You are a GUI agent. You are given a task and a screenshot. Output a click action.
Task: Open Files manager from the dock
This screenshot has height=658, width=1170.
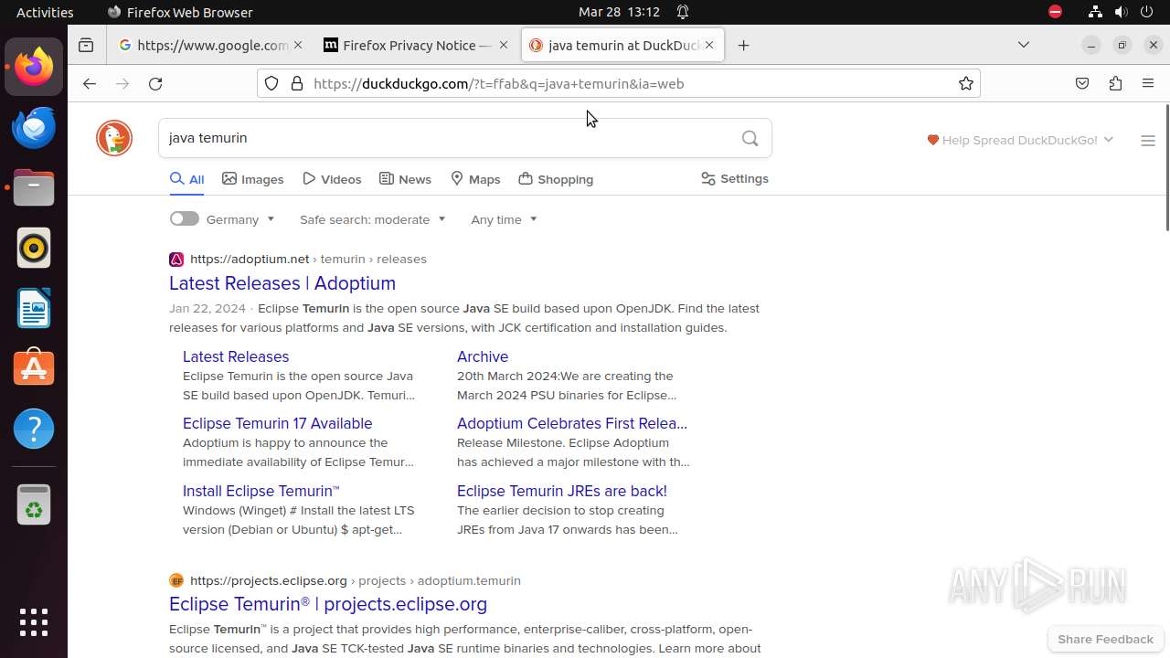click(x=34, y=187)
